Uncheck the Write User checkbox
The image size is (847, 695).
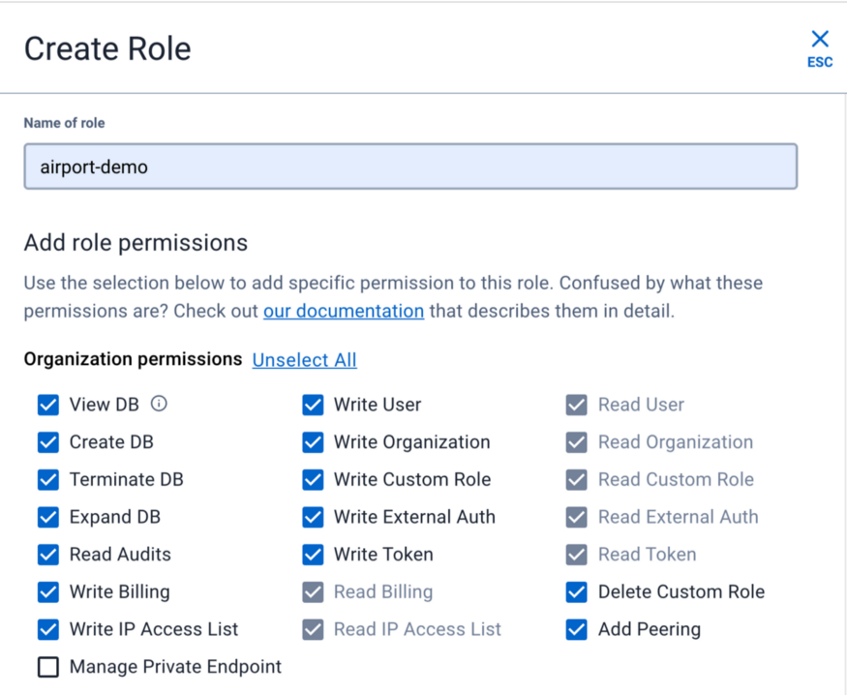tap(313, 405)
